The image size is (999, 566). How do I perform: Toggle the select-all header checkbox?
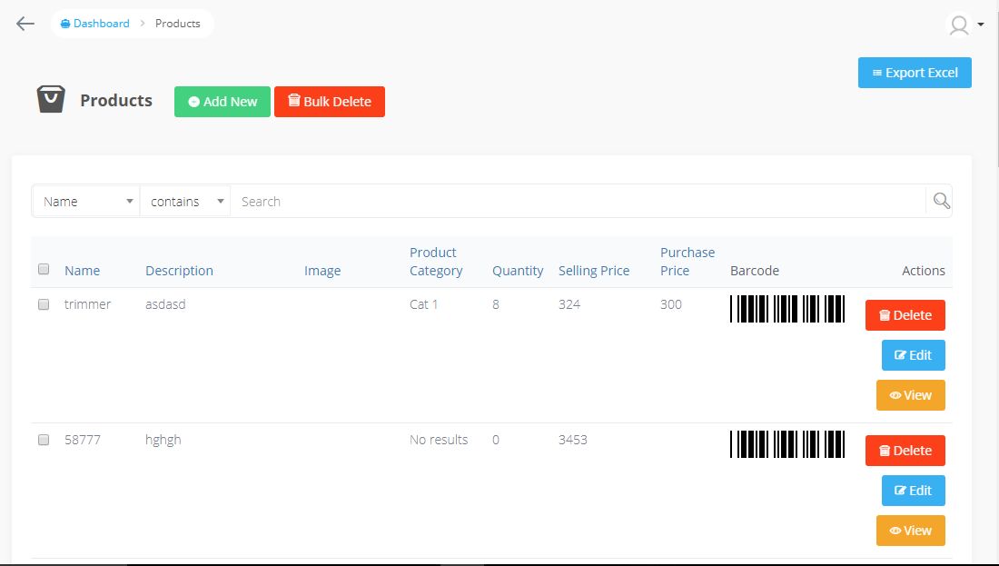pyautogui.click(x=44, y=270)
